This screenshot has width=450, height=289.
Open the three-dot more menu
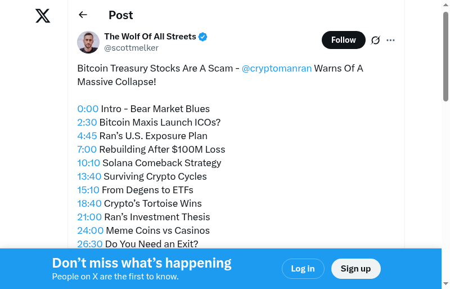click(x=391, y=40)
